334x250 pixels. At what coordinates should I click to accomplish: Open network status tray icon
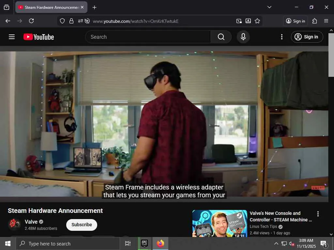tap(284, 243)
